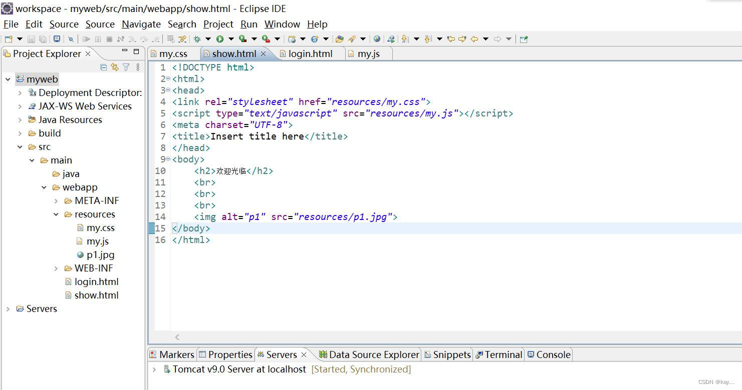Collapse the webapp folder node
This screenshot has width=742, height=390.
44,187
